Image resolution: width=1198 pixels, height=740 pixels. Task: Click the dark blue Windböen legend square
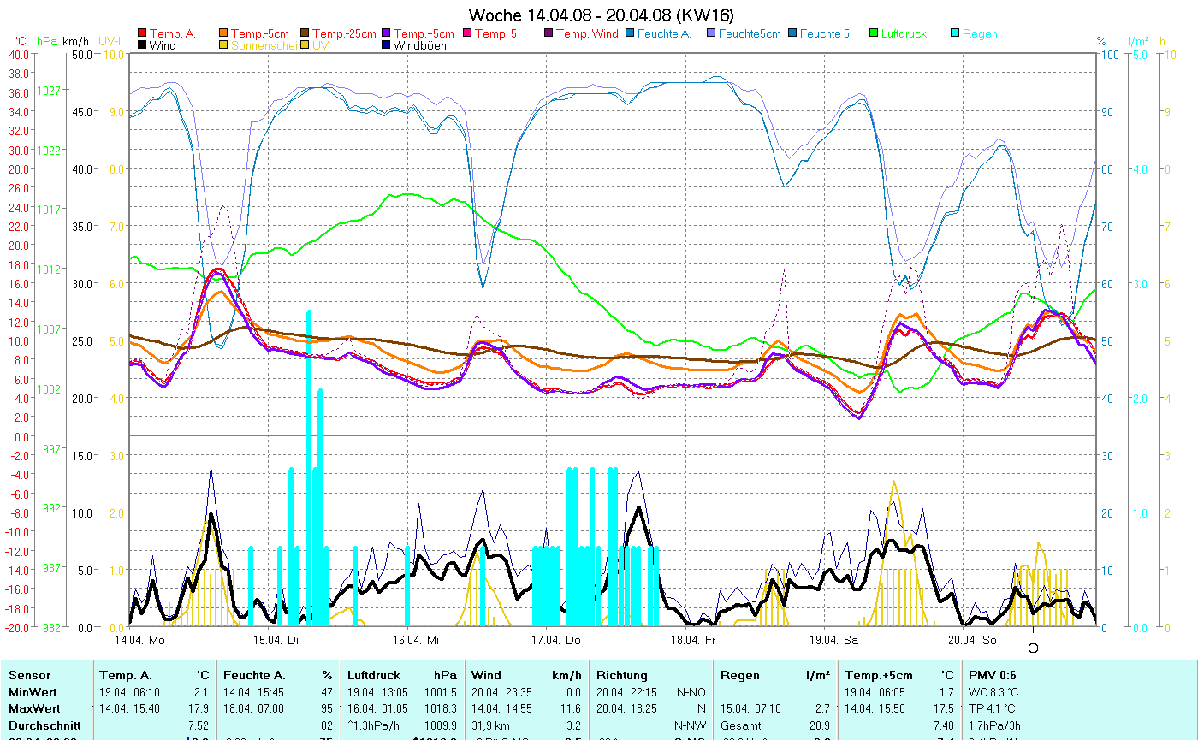(387, 45)
